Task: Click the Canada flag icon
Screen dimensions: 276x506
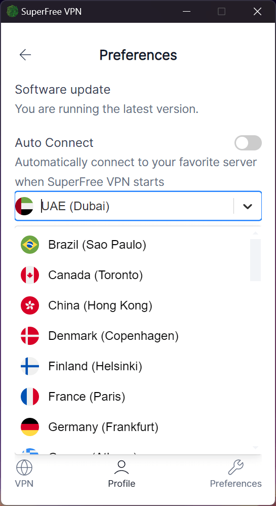Action: pos(30,275)
